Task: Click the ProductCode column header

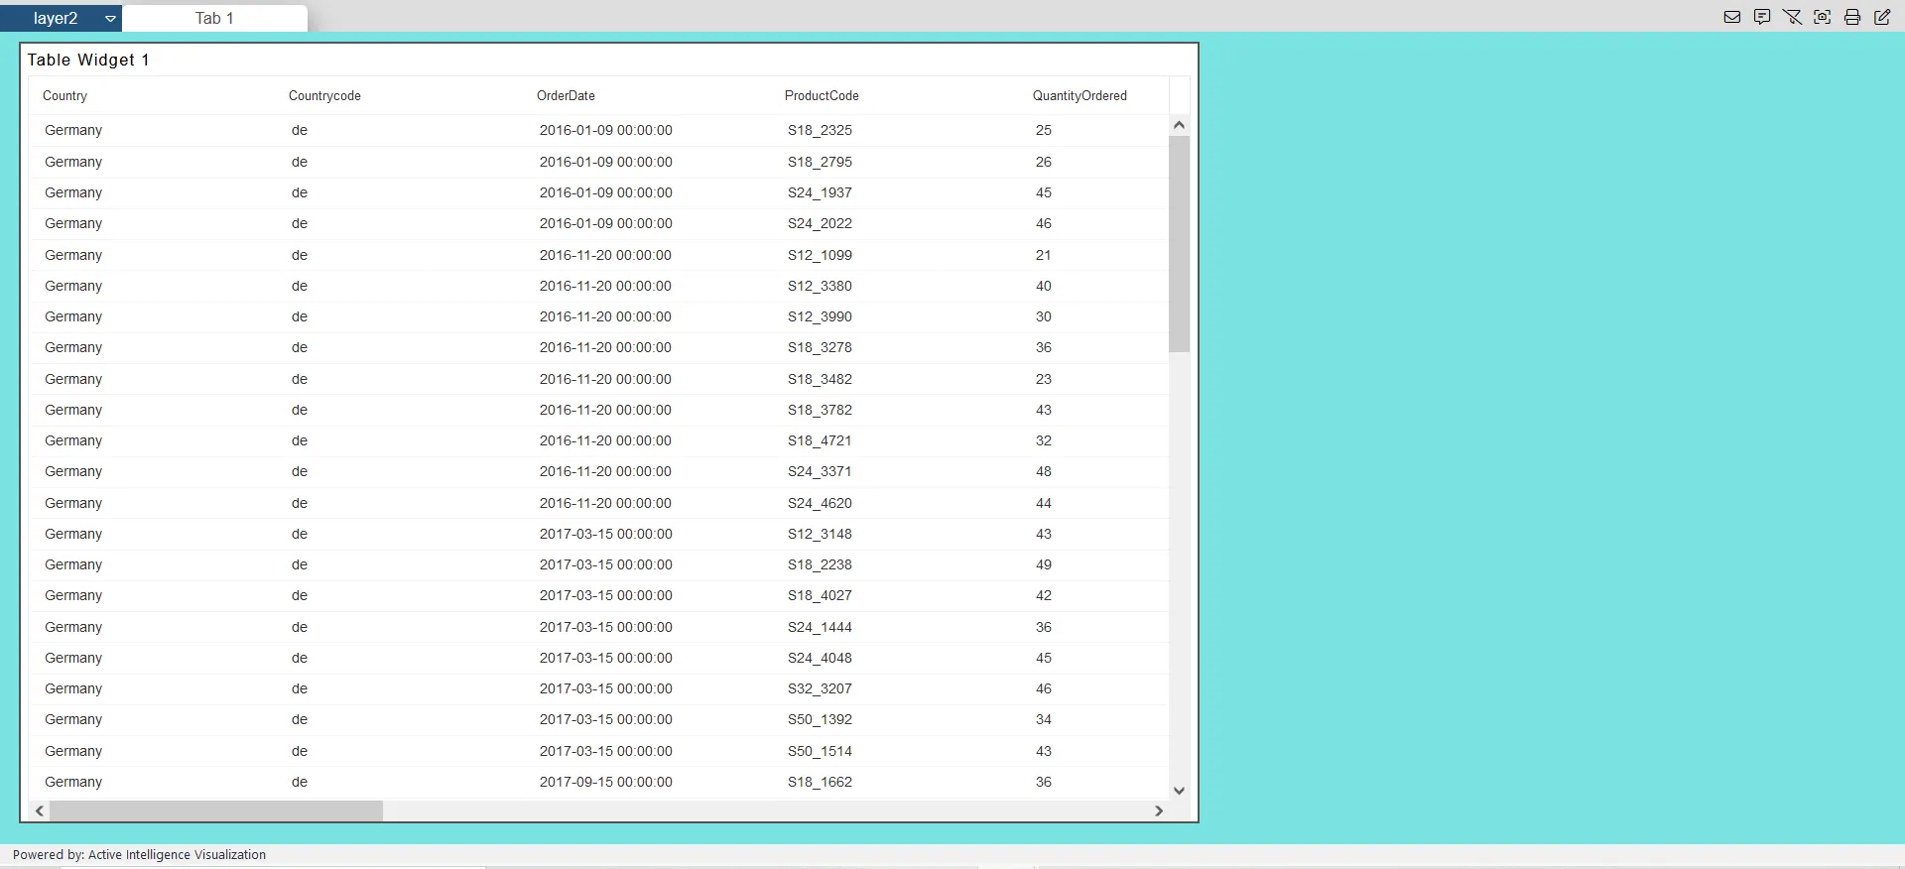Action: tap(822, 96)
